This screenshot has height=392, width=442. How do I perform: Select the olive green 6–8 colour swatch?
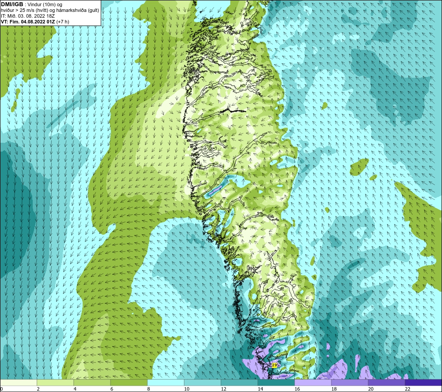pyautogui.click(x=129, y=382)
